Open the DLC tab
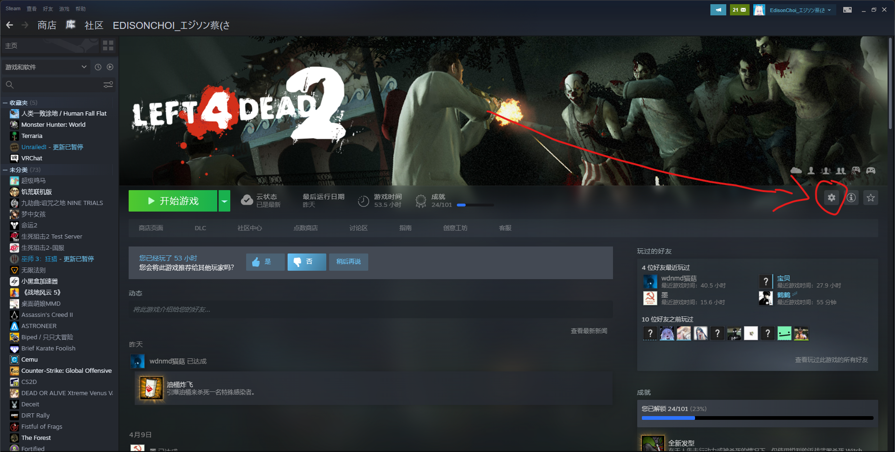The image size is (895, 452). (200, 228)
